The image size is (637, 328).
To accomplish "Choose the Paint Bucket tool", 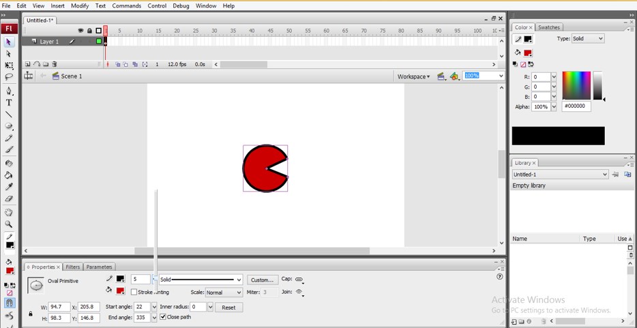I will [9, 175].
